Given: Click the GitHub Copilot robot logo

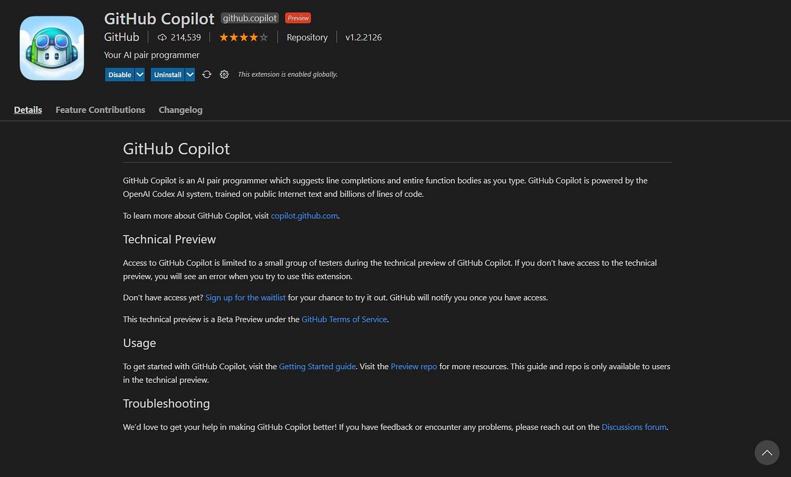Looking at the screenshot, I should click(x=51, y=48).
